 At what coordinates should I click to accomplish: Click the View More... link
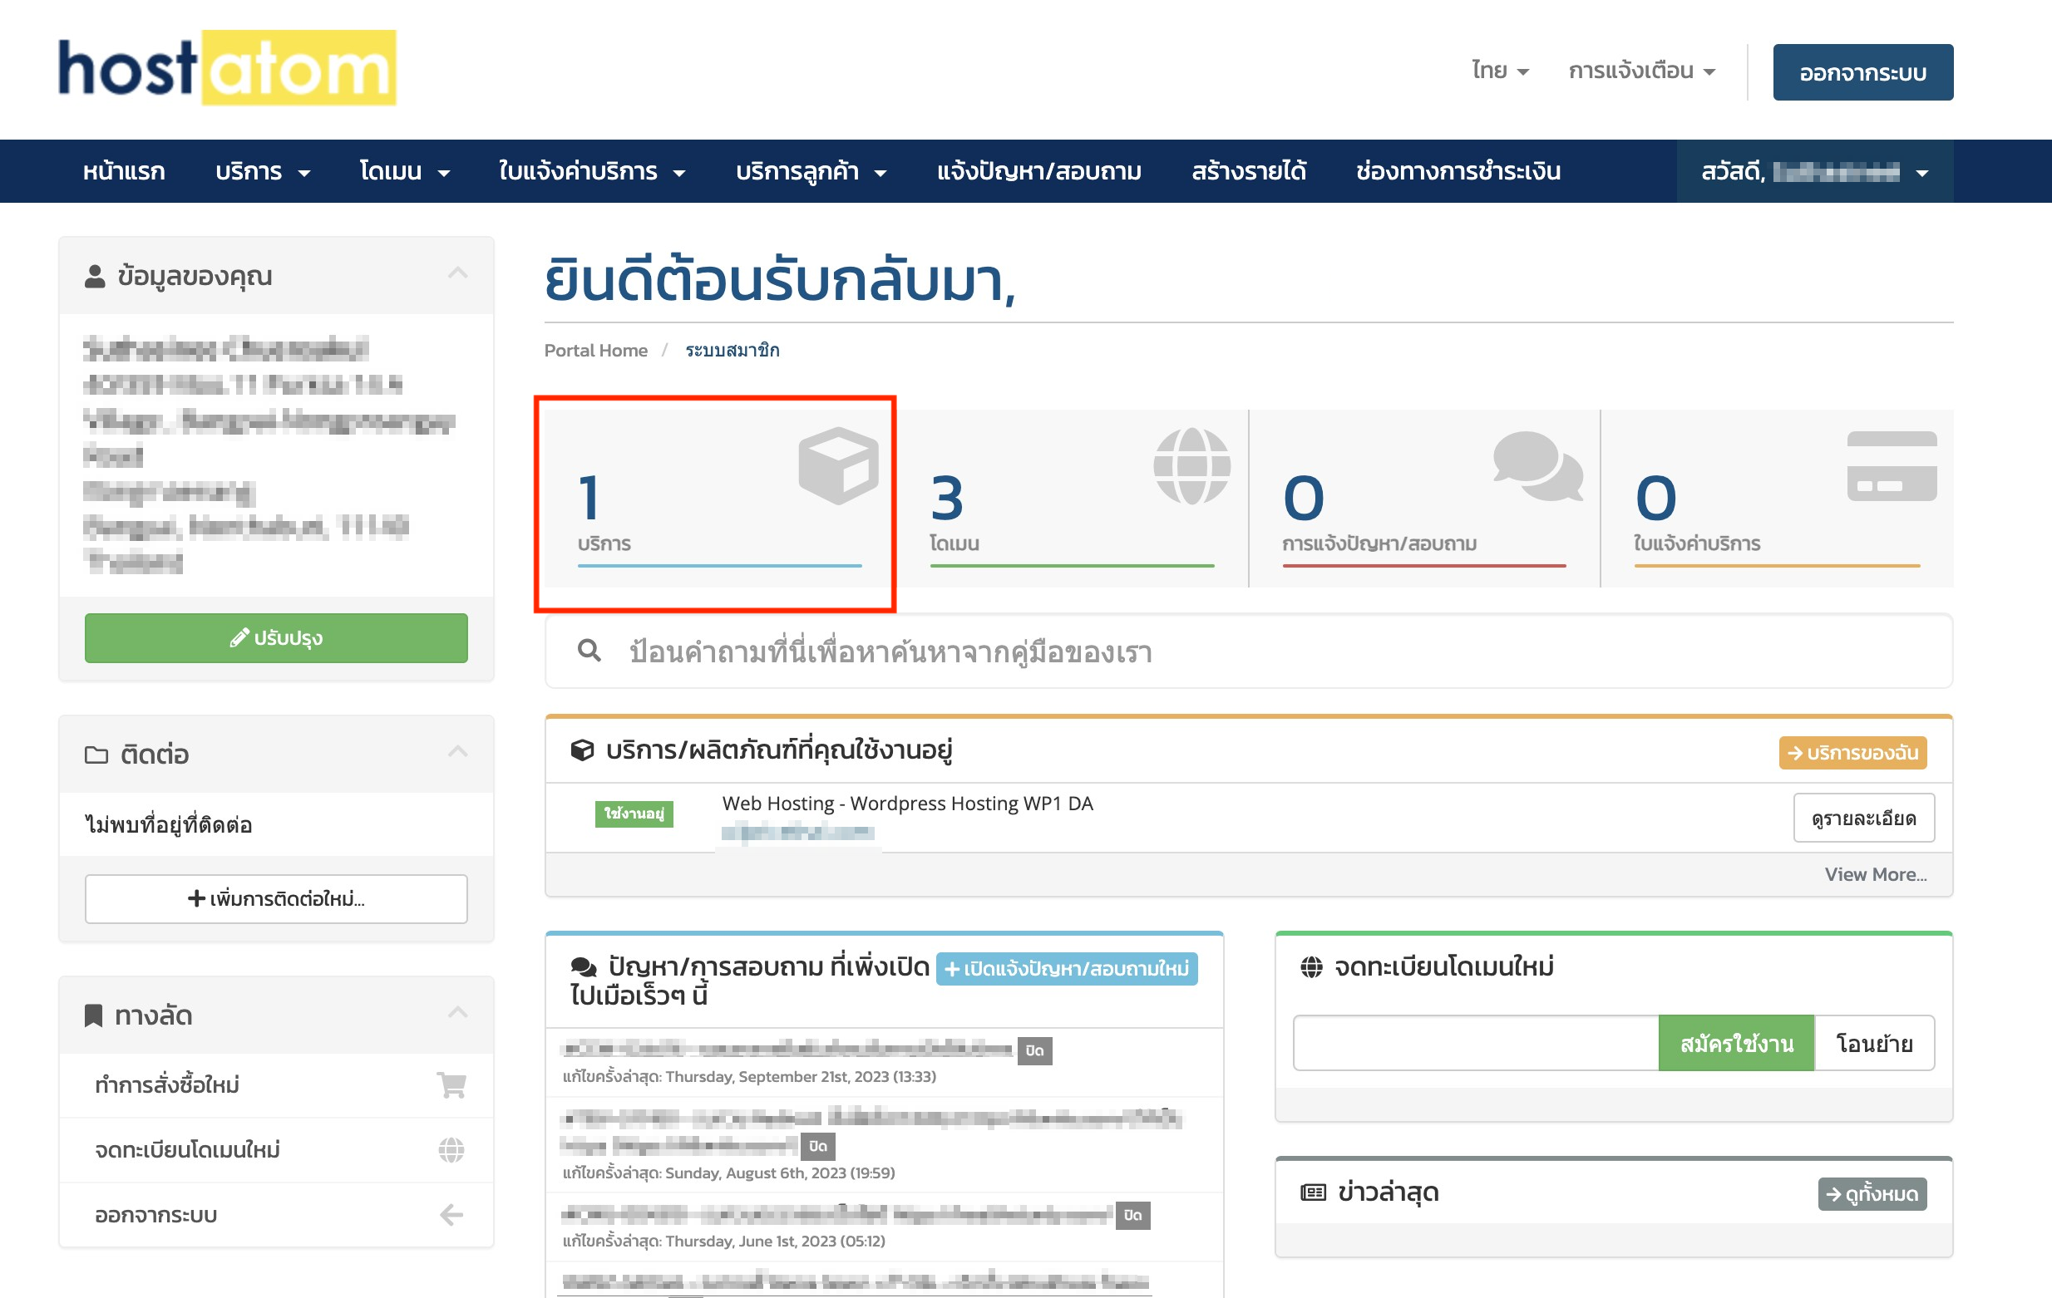1876,875
